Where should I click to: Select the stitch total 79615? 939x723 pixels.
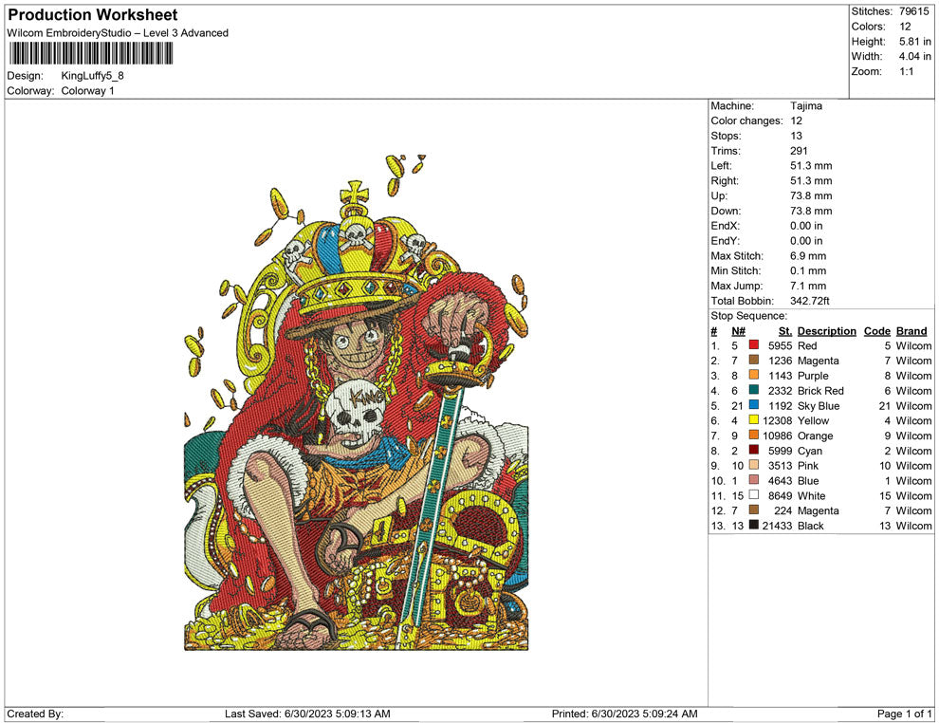tap(913, 11)
